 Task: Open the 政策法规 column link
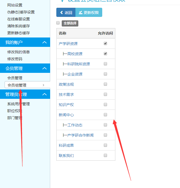[x=66, y=84]
